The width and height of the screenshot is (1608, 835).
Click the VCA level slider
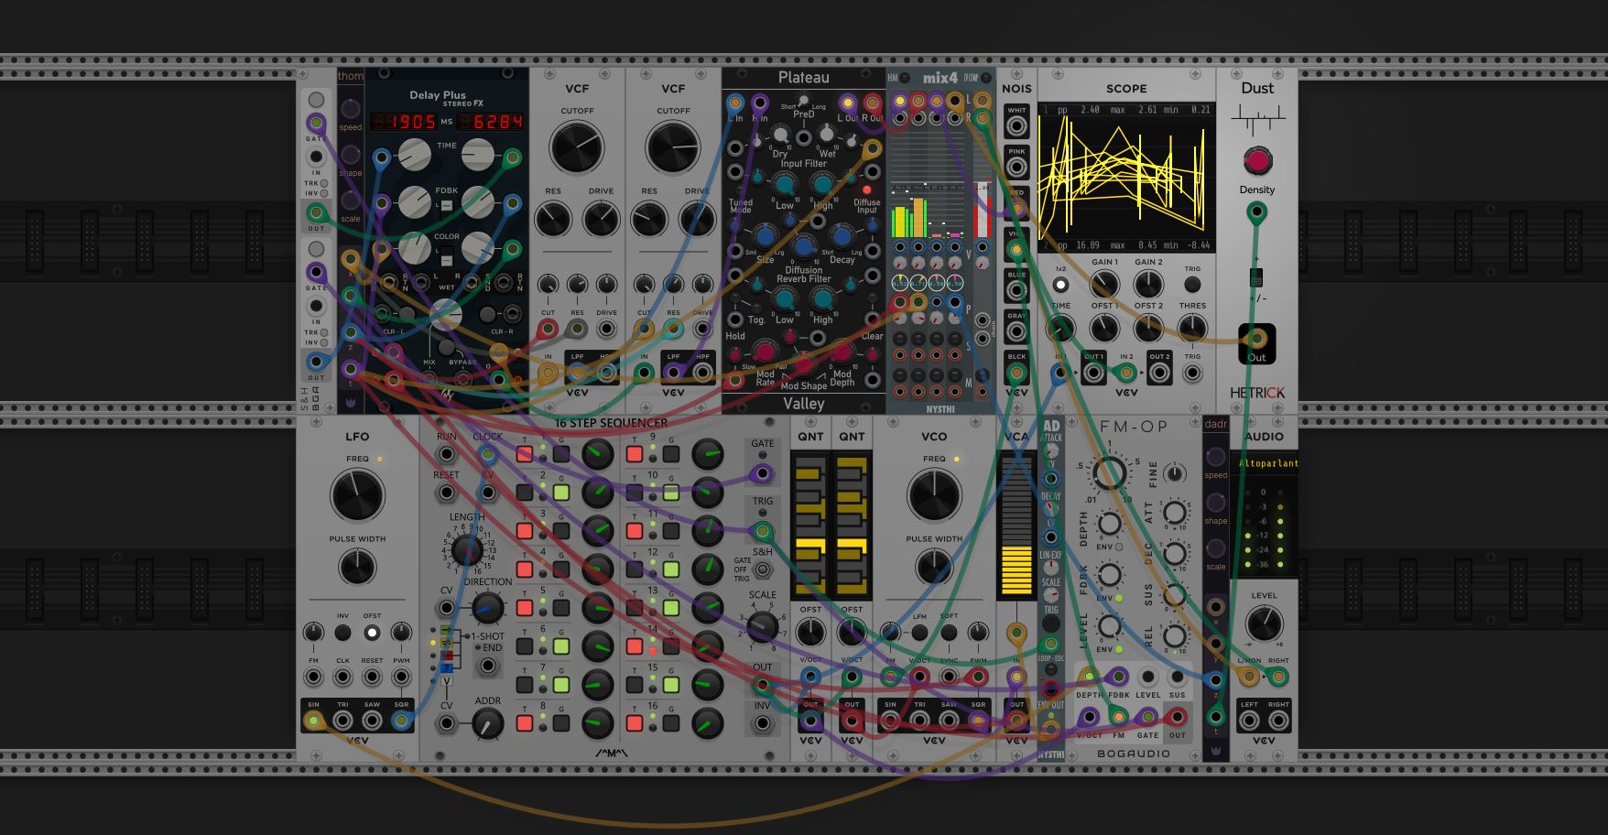pyautogui.click(x=1016, y=524)
